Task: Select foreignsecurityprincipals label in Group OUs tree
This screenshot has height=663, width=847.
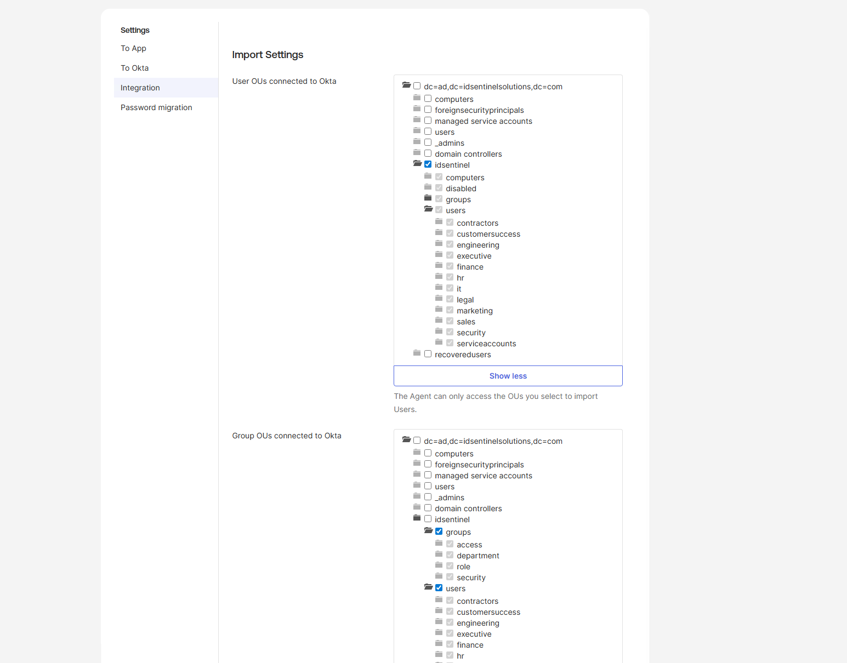Action: pos(479,465)
